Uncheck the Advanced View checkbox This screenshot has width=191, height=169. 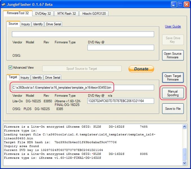point(10,67)
